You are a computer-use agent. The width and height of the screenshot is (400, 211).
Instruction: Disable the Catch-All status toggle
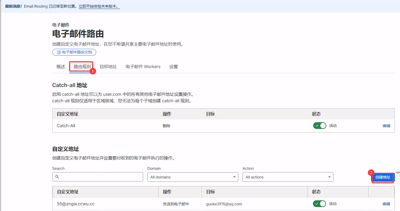pos(320,126)
